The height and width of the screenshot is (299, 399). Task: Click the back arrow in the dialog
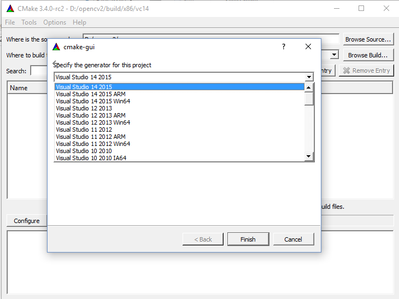(55, 63)
